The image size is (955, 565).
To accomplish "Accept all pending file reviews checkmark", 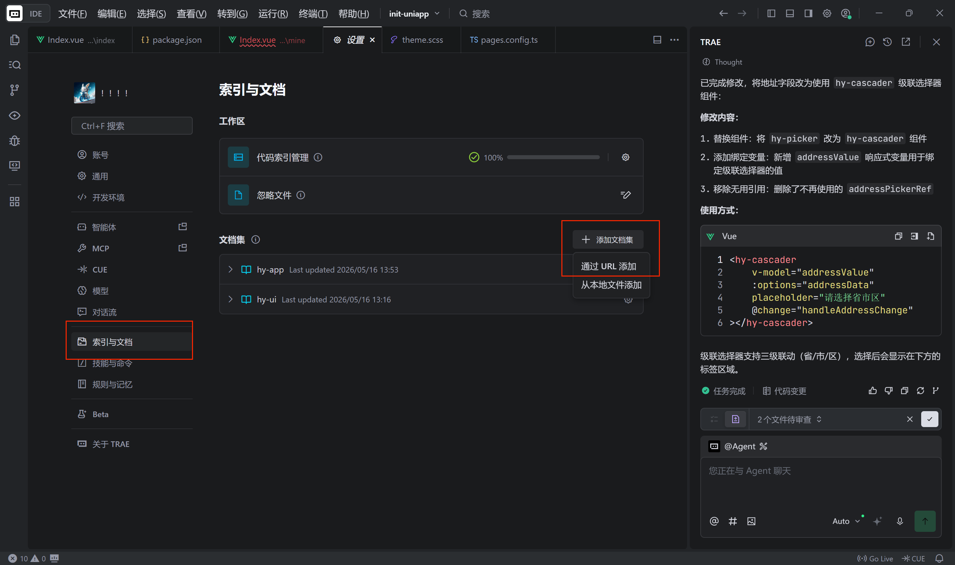I will 929,419.
